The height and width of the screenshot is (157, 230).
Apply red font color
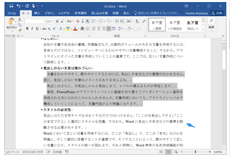75,29
